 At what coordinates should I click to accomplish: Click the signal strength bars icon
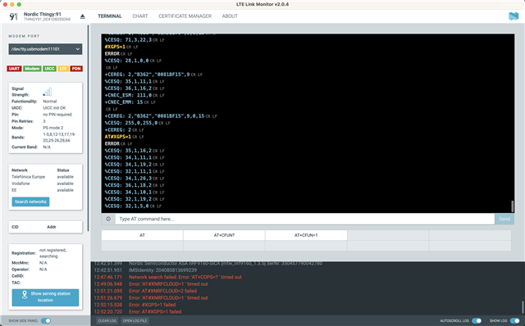point(48,92)
